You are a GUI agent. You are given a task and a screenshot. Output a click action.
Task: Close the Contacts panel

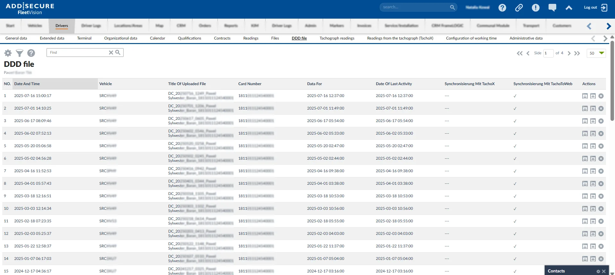pyautogui.click(x=604, y=271)
